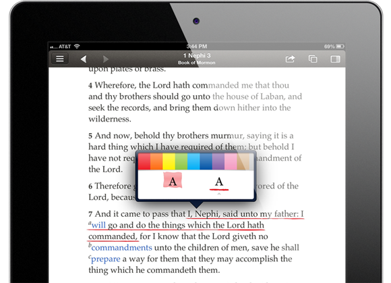Tap the '1 Nephi 3' title
391x283 pixels.
pyautogui.click(x=197, y=55)
